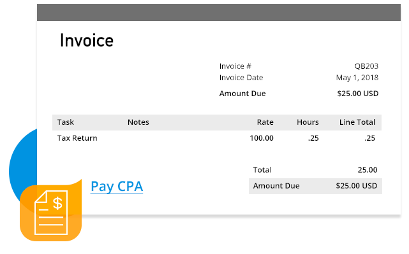Click the bottom Amount Due $25.00 USD box

(x=315, y=186)
